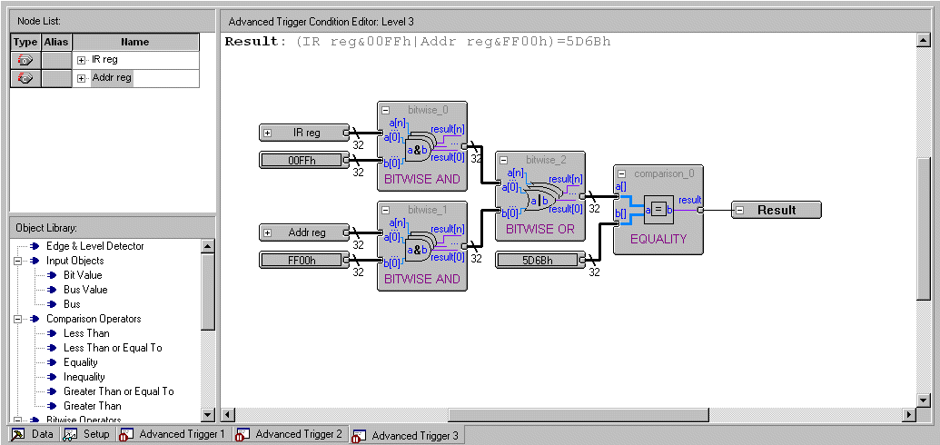Click the AND gate symbol in bitwise_1
The image size is (940, 445).
(x=419, y=250)
